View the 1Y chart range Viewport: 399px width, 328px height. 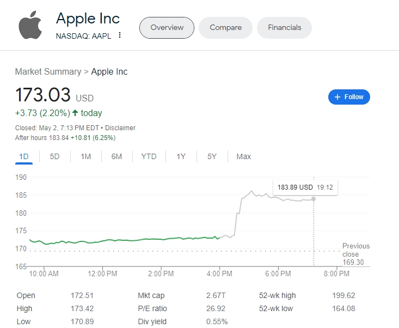point(181,157)
